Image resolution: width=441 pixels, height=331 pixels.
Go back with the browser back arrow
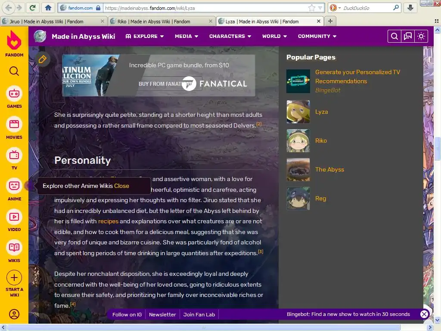pyautogui.click(x=8, y=8)
